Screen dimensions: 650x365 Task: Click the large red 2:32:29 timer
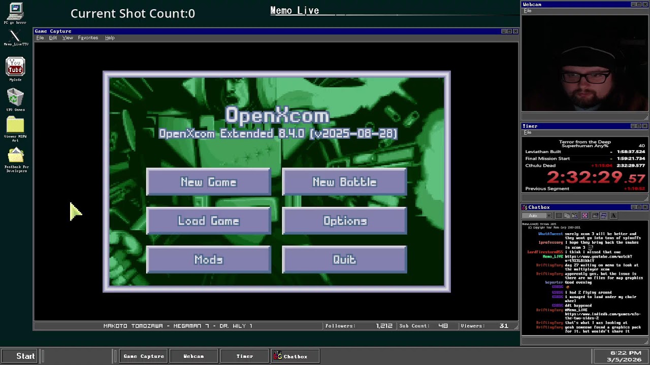pyautogui.click(x=596, y=177)
